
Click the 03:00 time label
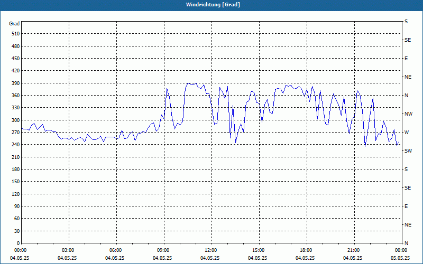coord(69,250)
